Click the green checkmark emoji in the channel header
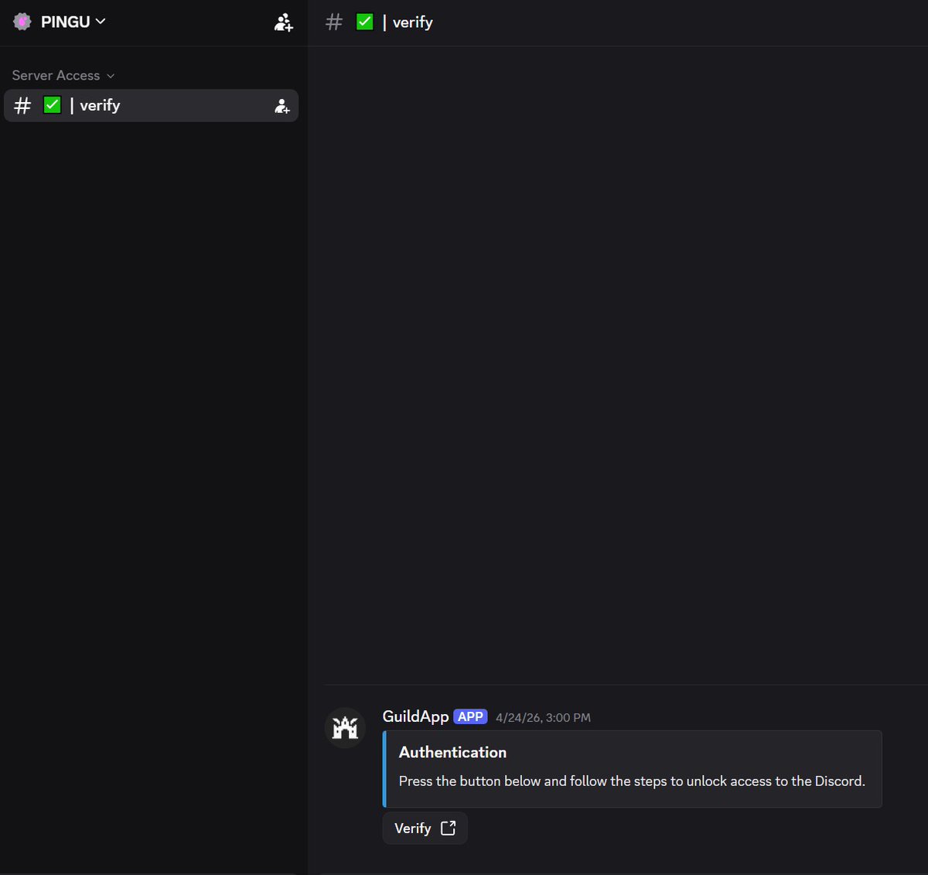Image resolution: width=928 pixels, height=875 pixels. [364, 22]
